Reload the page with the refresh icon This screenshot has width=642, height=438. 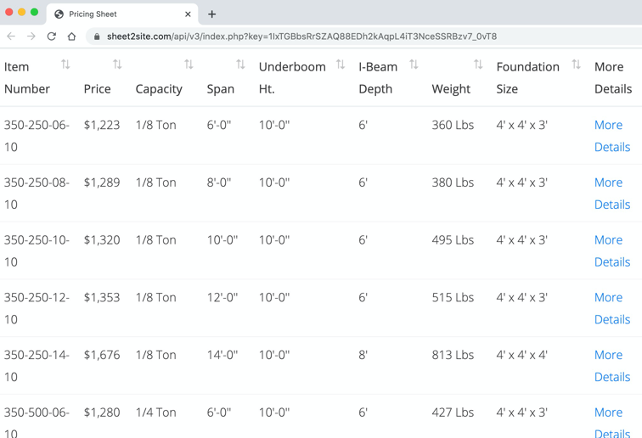[52, 36]
